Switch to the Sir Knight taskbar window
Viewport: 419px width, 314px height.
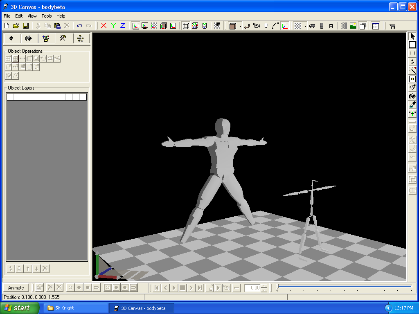[76, 307]
